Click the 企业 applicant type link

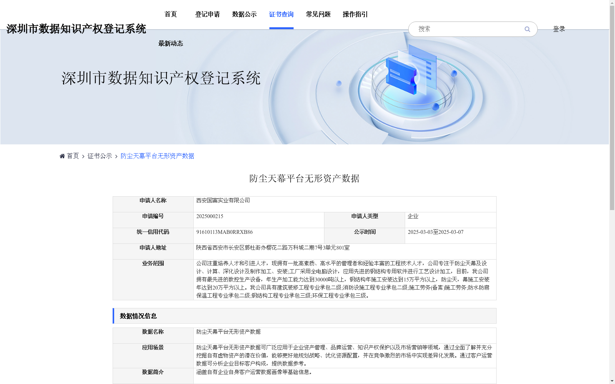[413, 216]
